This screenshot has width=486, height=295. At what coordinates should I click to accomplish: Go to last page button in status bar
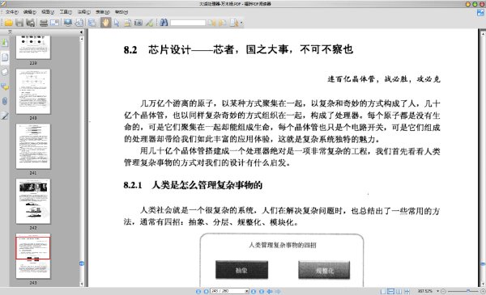click(262, 291)
